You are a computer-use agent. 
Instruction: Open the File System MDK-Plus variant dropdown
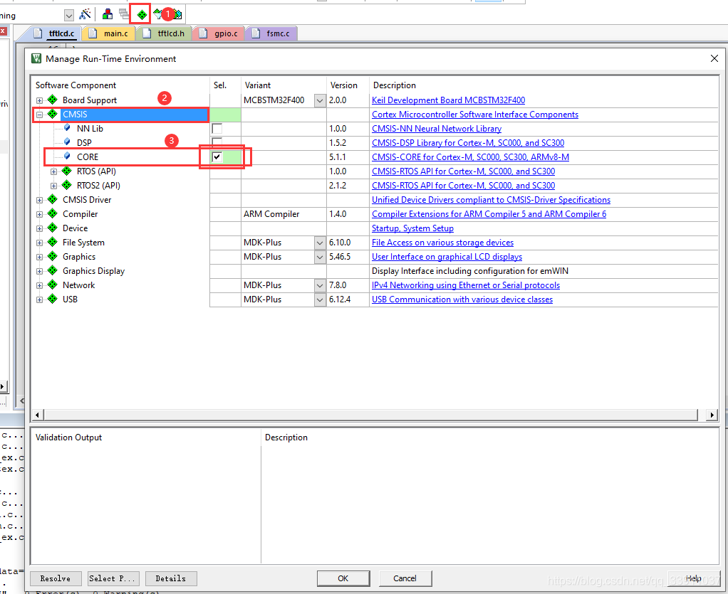320,243
